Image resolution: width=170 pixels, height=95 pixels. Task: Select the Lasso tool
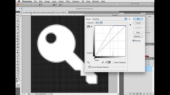coord(18,21)
